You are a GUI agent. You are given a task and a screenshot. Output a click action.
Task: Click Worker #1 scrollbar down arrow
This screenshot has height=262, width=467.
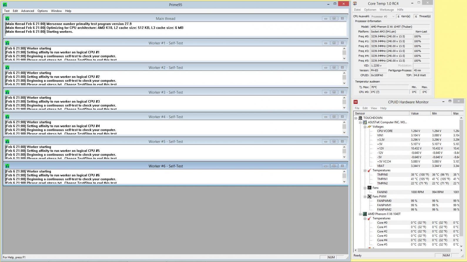[344, 58]
